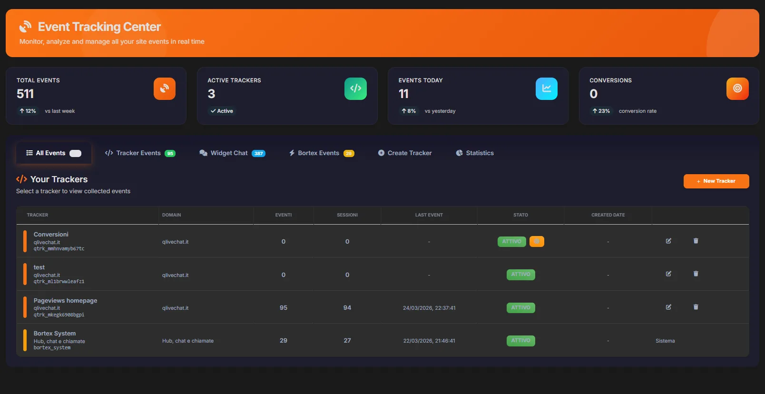Click the satellite dish icon in header
The image size is (765, 394).
26,27
